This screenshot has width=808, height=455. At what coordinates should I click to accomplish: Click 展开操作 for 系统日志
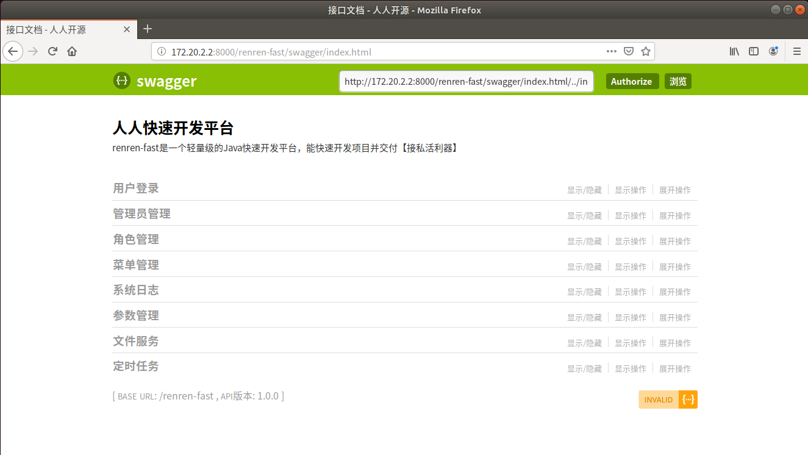(675, 292)
